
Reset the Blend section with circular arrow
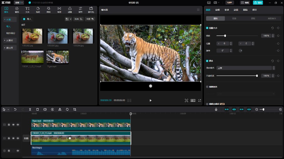[x=272, y=61]
